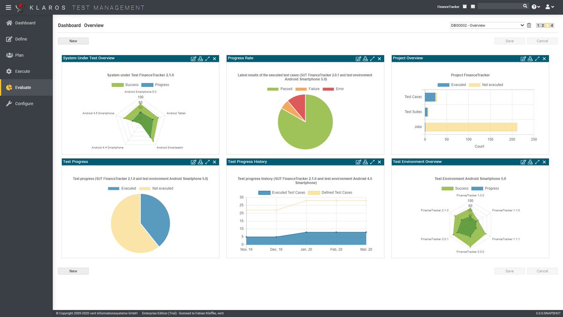Click the bottom Save button
Screen dimensions: 563x317
coord(510,271)
